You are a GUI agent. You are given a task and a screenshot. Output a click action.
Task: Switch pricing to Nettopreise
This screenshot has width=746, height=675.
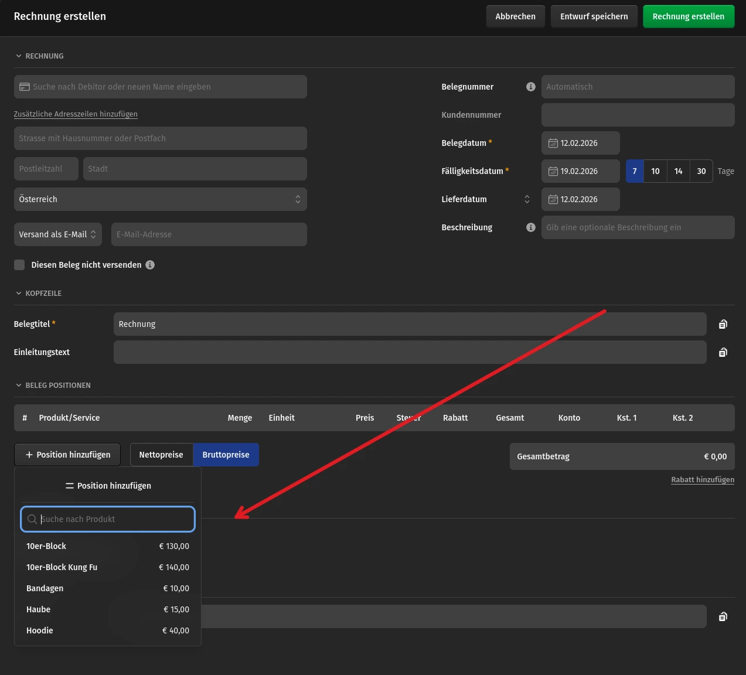161,455
